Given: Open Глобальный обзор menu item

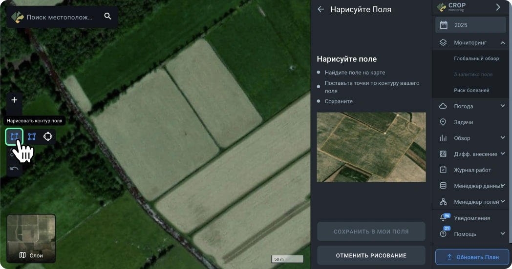Looking at the screenshot, I should tap(476, 58).
